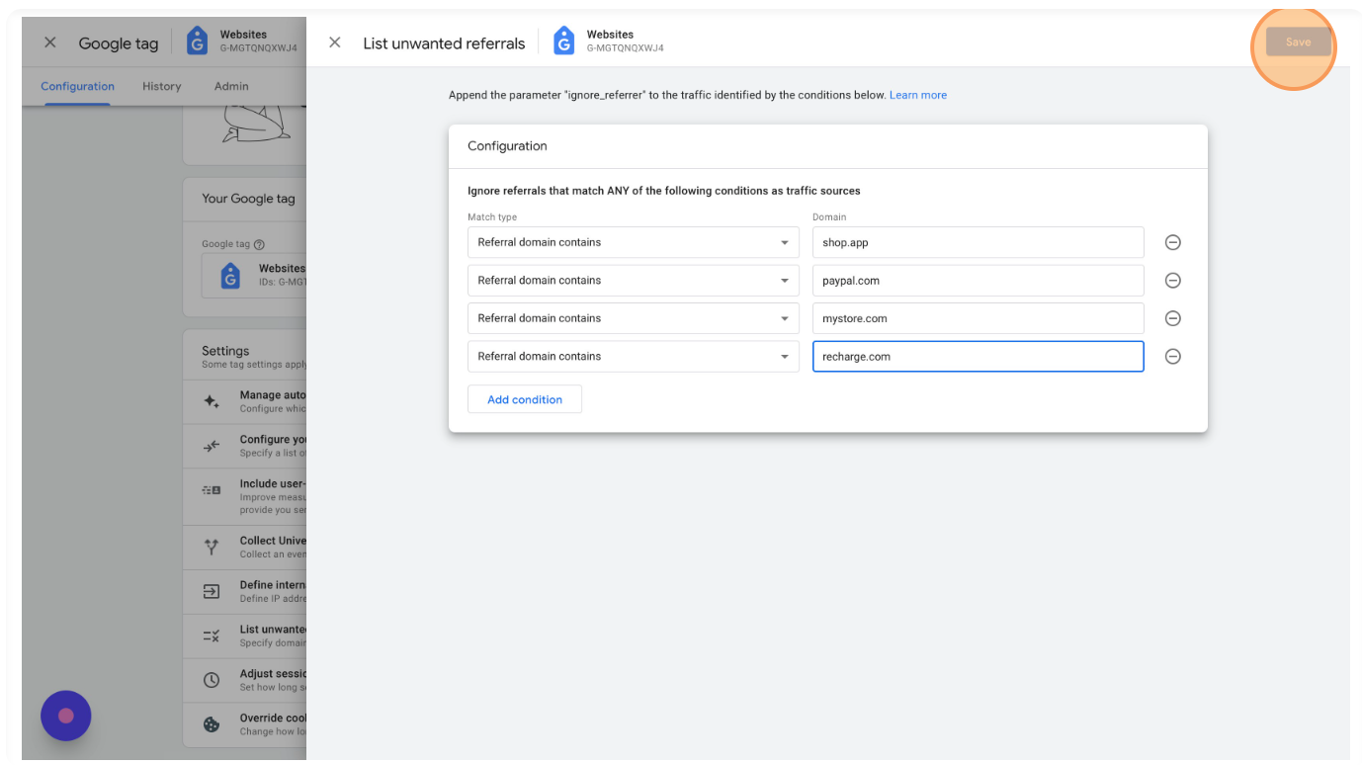
Task: Click the Adjust session timeout clock icon
Action: [211, 680]
